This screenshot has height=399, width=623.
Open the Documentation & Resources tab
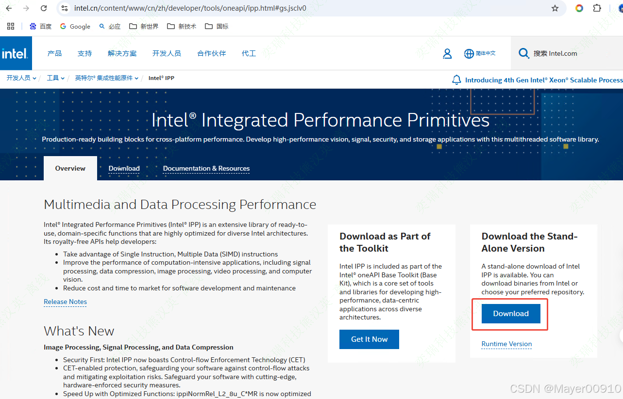(206, 168)
